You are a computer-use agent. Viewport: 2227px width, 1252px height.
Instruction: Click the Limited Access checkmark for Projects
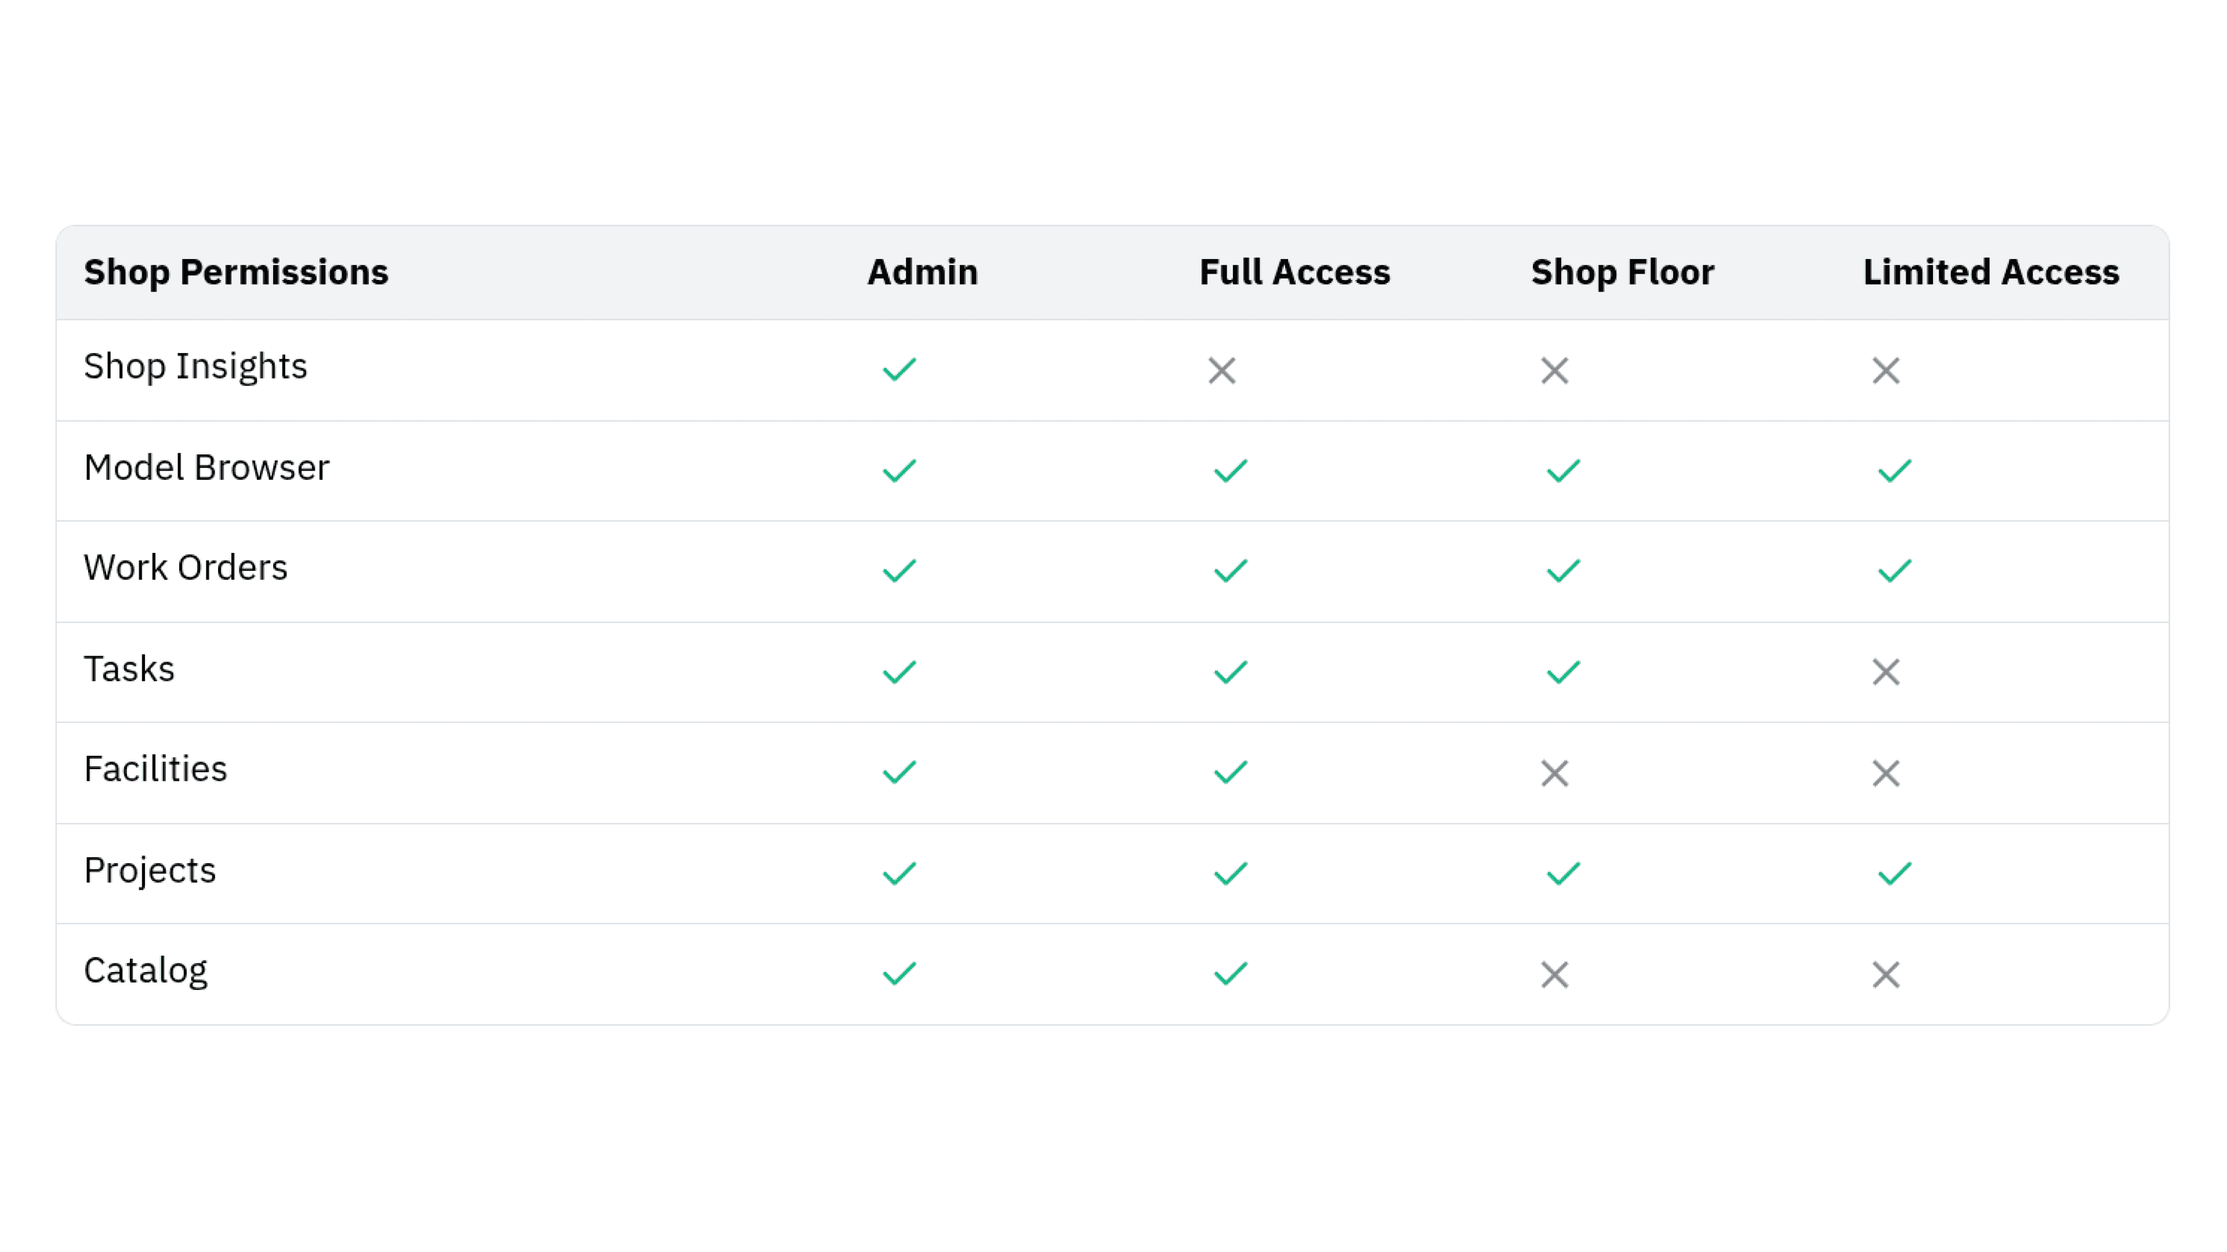click(x=1894, y=874)
